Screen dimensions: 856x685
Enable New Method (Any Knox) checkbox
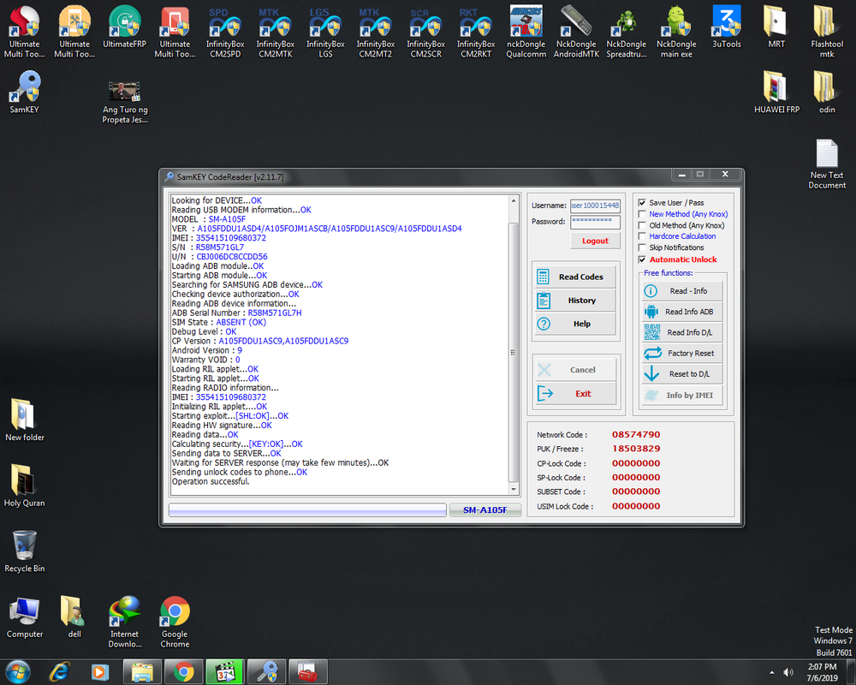[642, 214]
